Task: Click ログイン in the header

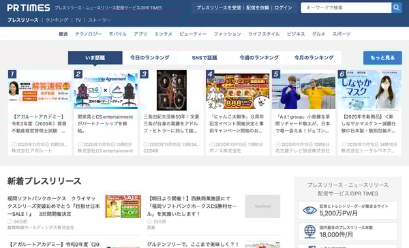Action: click(x=284, y=7)
